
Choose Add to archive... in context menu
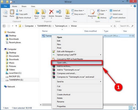tap(64, 66)
